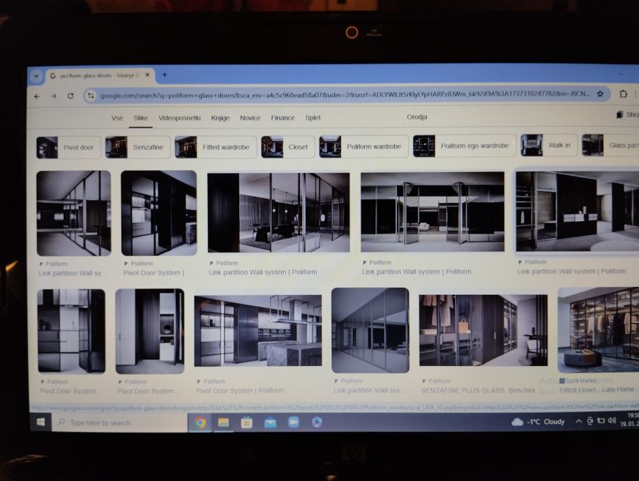Open the SENZAFINE PLUS GLASS image thumbnail
The height and width of the screenshot is (481, 639).
pos(483,330)
